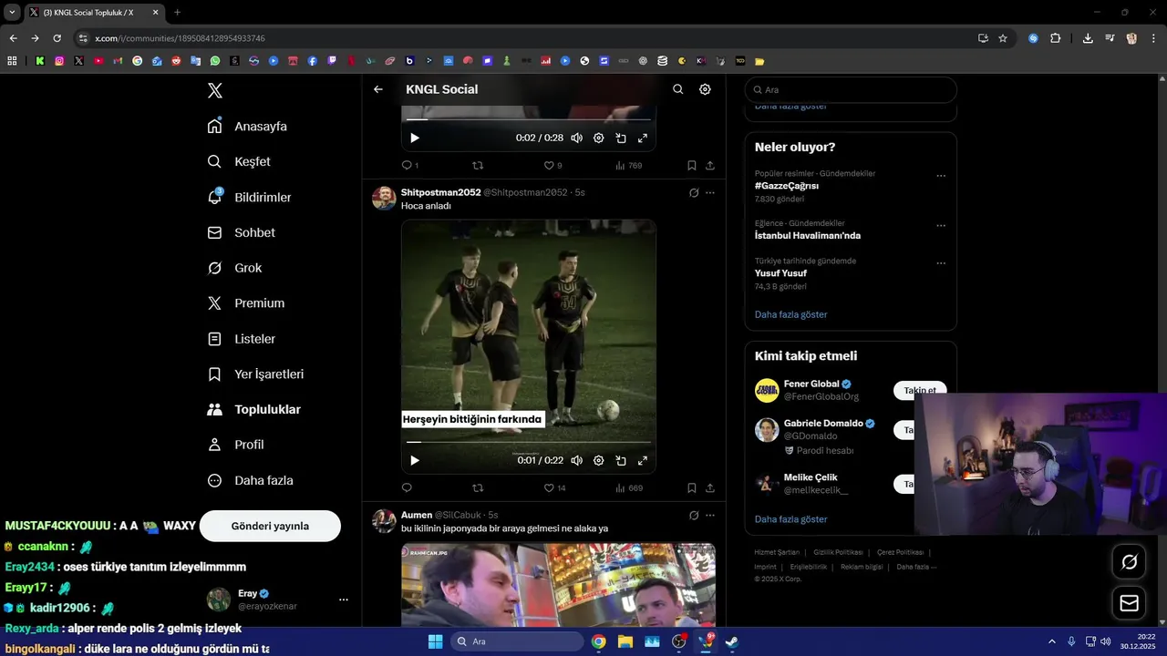This screenshot has width=1167, height=656.
Task: View analytics showing 769 views
Action: coord(629,166)
